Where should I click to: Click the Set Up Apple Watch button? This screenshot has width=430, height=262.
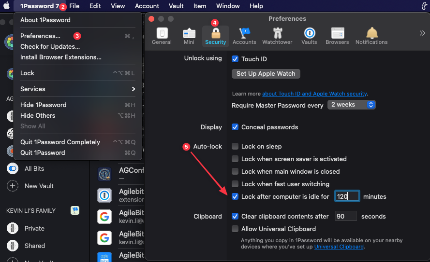pos(266,74)
